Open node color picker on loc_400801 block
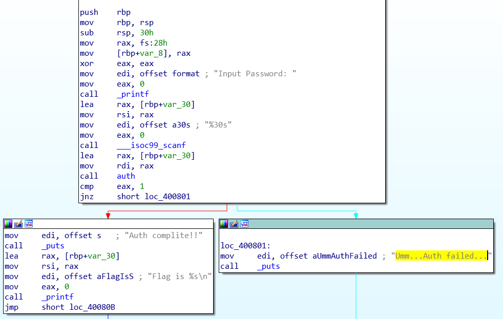The image size is (503, 319). (x=224, y=224)
